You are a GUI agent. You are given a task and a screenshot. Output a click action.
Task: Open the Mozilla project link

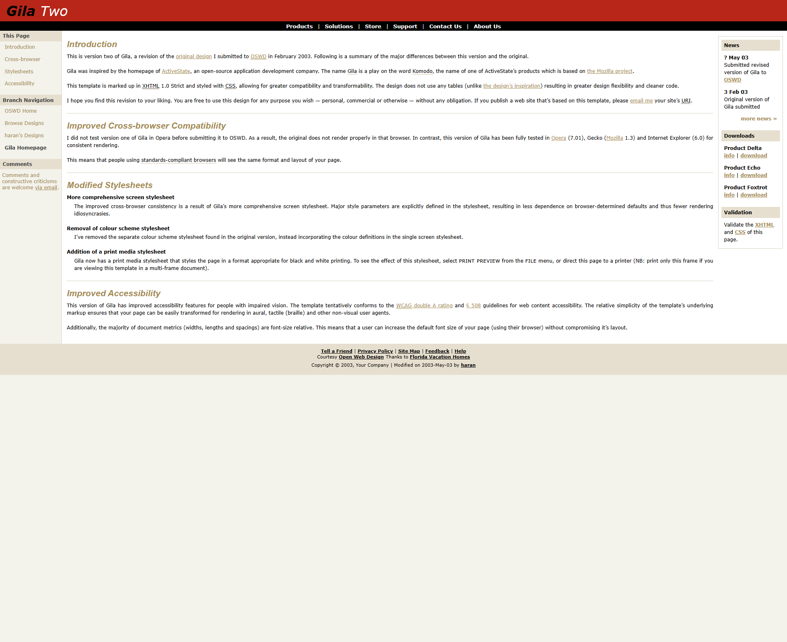tap(610, 71)
